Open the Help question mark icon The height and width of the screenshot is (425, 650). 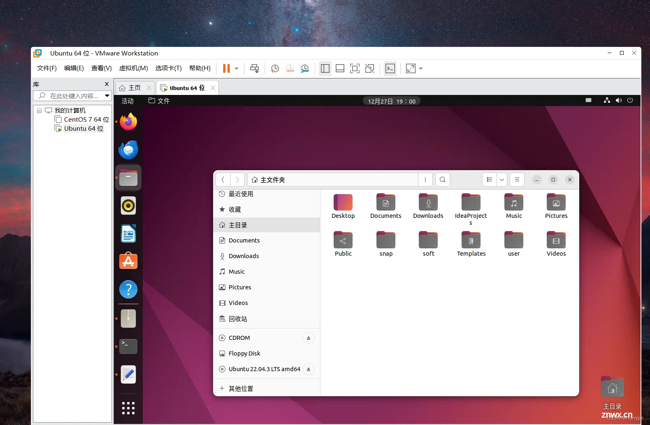coord(128,289)
